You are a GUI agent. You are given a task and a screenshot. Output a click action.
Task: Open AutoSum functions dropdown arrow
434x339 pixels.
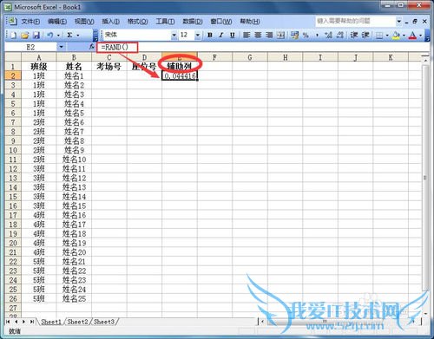(x=77, y=36)
